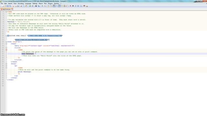
Task: Open the Macro menu
Action: (41, 4)
